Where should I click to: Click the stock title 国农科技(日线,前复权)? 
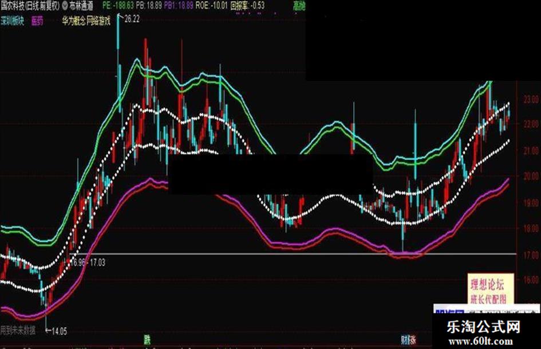pos(30,6)
